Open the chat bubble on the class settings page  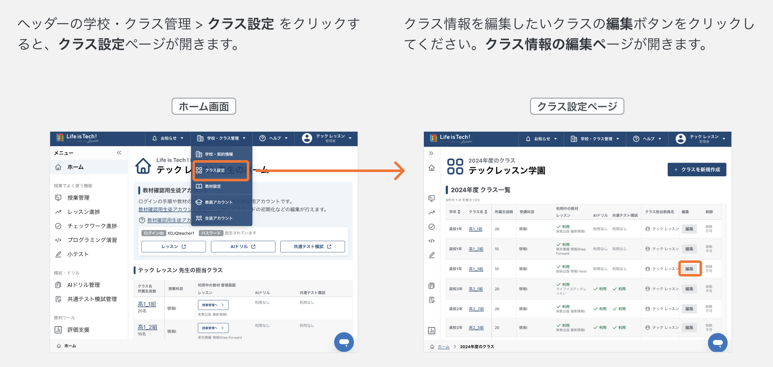tap(718, 342)
